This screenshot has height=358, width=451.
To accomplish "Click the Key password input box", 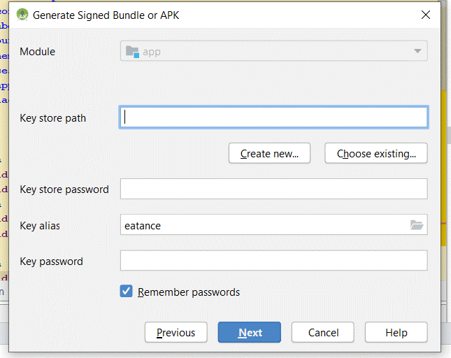I will coord(273,261).
